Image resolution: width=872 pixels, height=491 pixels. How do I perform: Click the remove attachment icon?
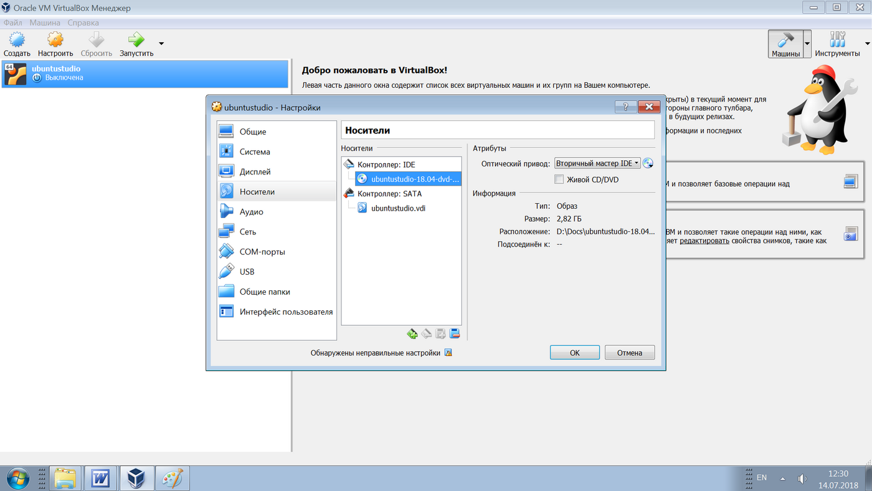(455, 333)
